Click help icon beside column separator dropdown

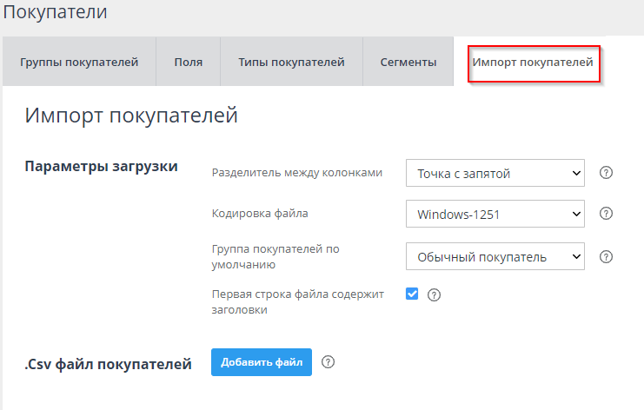coord(607,173)
